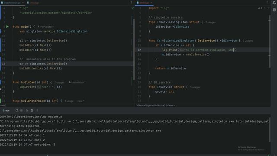Show the 1 usage of buildMotorbike
This screenshot has width=277, height=156.
pyautogui.click(x=69, y=101)
